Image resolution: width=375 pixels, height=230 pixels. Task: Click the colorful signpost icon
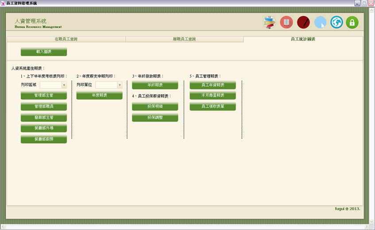click(x=269, y=22)
